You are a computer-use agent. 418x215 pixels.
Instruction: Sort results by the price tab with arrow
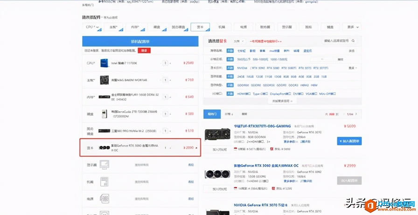pyautogui.click(x=229, y=114)
